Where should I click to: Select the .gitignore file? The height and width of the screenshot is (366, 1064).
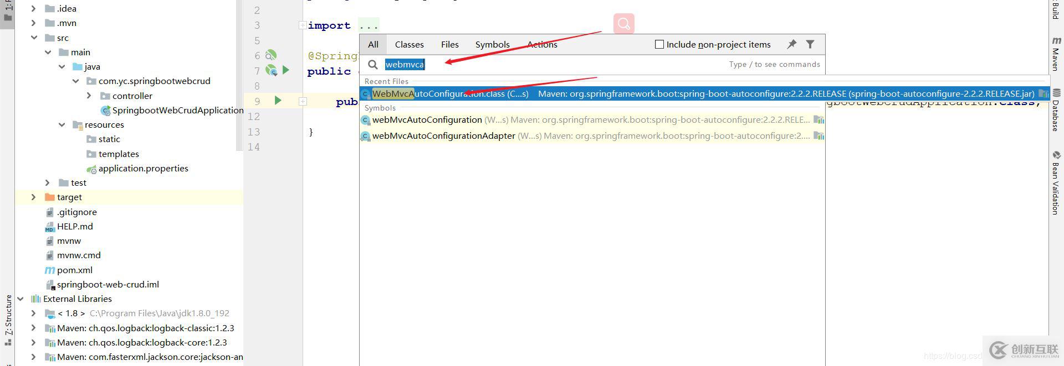76,212
